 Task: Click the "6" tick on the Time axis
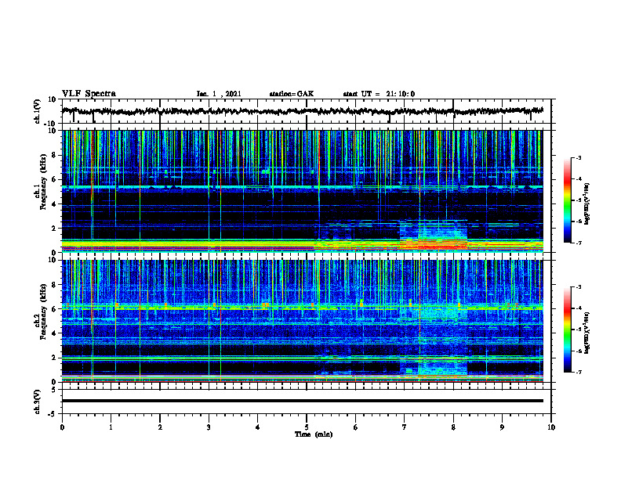(x=356, y=427)
